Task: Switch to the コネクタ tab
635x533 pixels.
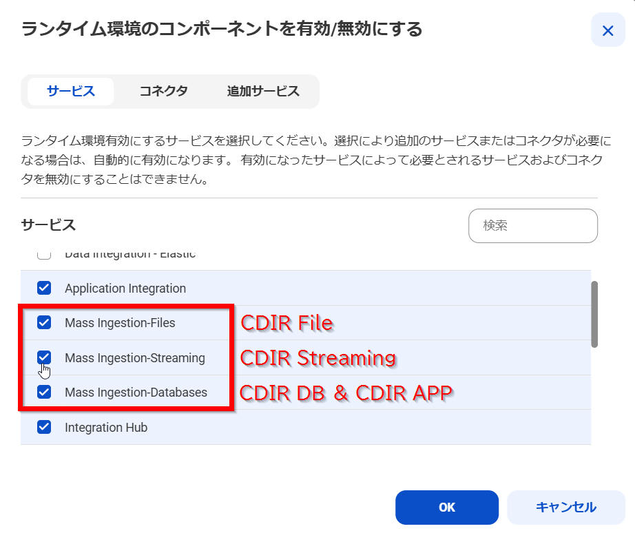Action: (163, 91)
